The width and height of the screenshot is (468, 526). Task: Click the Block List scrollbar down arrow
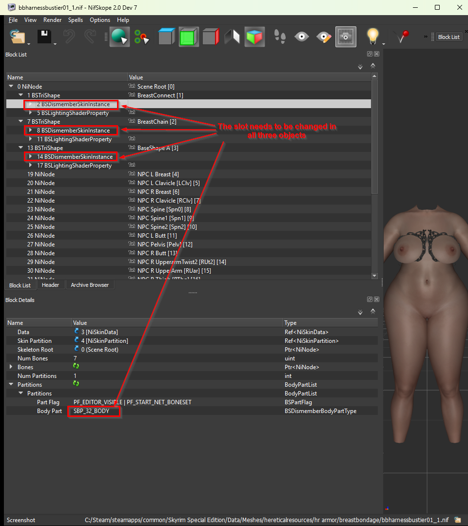[x=375, y=276]
